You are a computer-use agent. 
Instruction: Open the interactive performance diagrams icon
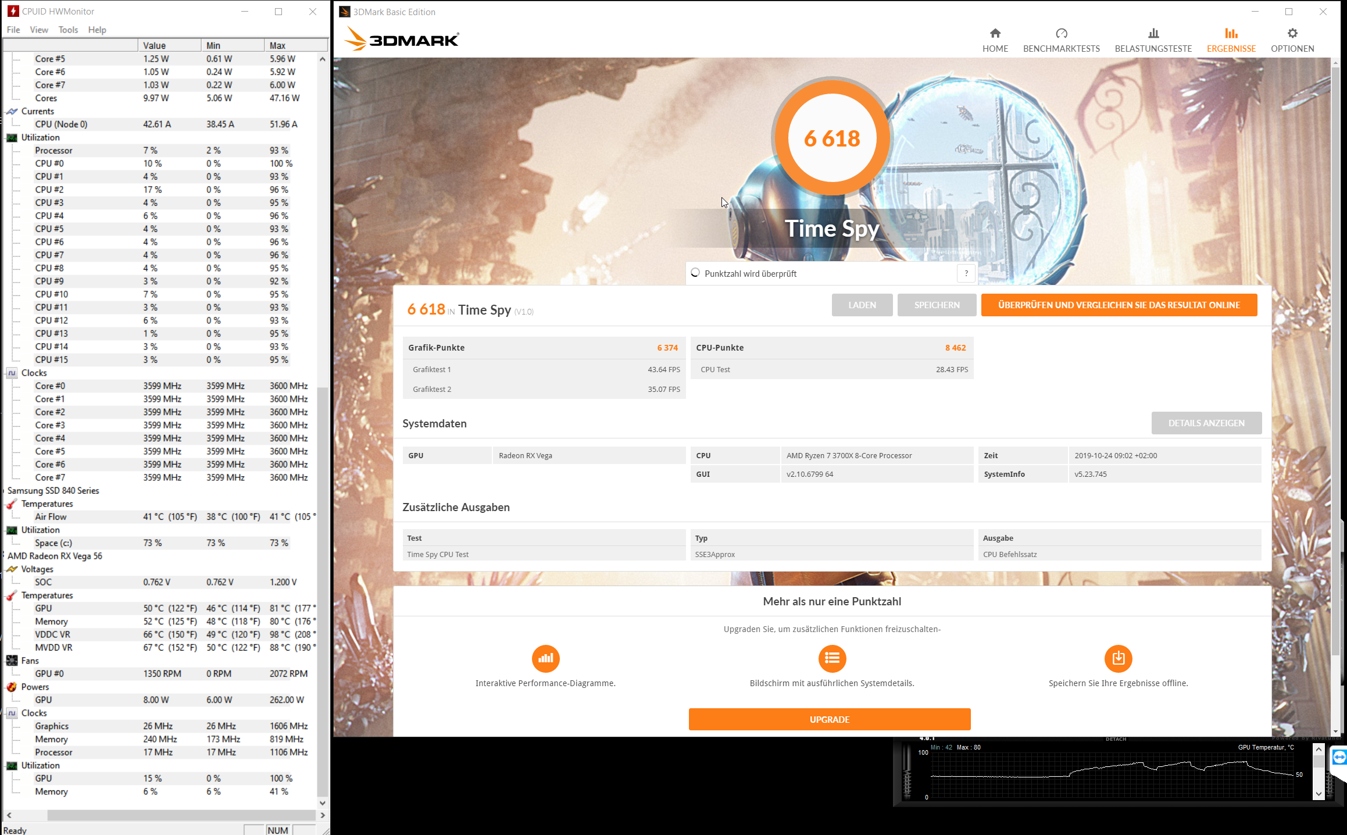(x=545, y=658)
